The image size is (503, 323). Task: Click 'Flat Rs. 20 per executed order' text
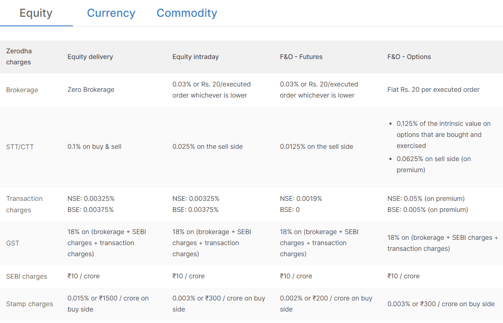pyautogui.click(x=433, y=89)
